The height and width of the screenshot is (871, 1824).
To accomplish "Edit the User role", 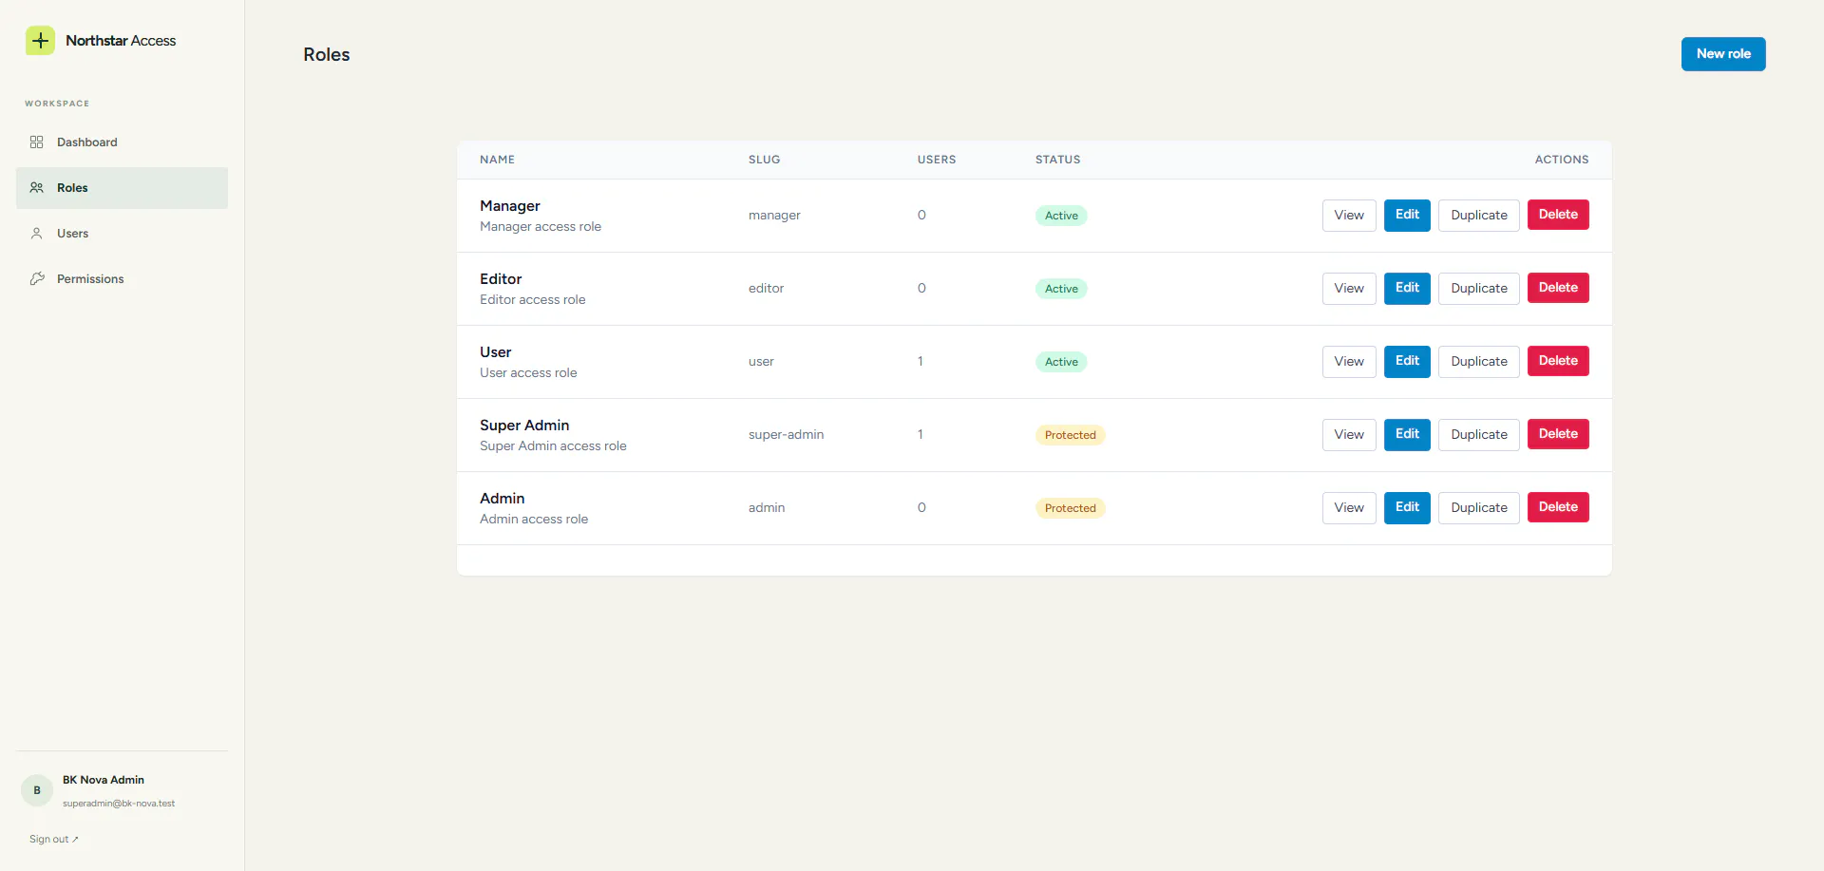I will pyautogui.click(x=1407, y=362).
